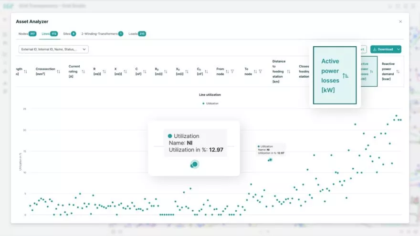The width and height of the screenshot is (420, 236).
Task: Click the filter icon for From node
Action: click(232, 72)
